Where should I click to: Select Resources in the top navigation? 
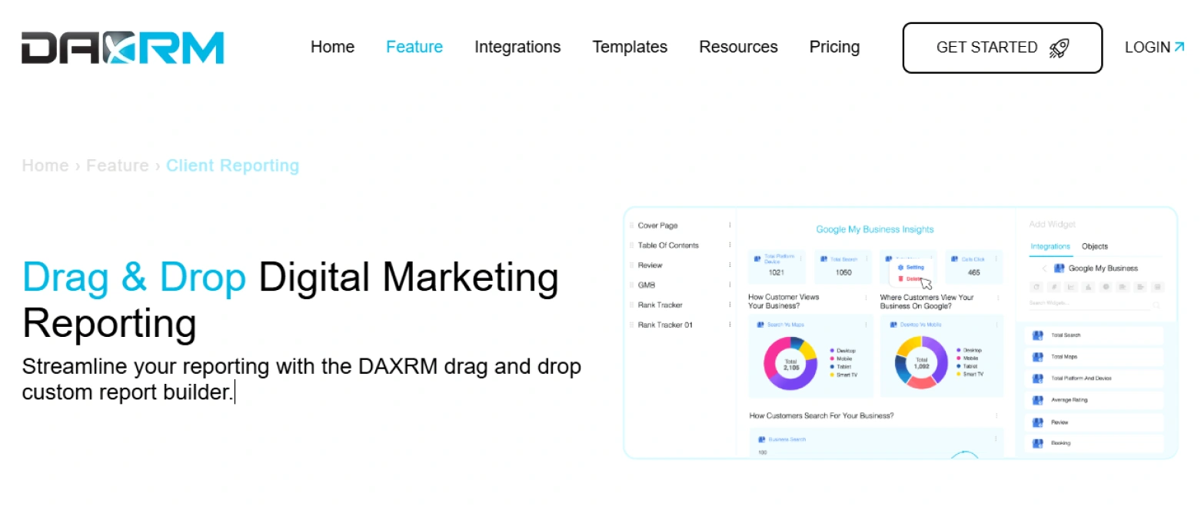click(738, 47)
